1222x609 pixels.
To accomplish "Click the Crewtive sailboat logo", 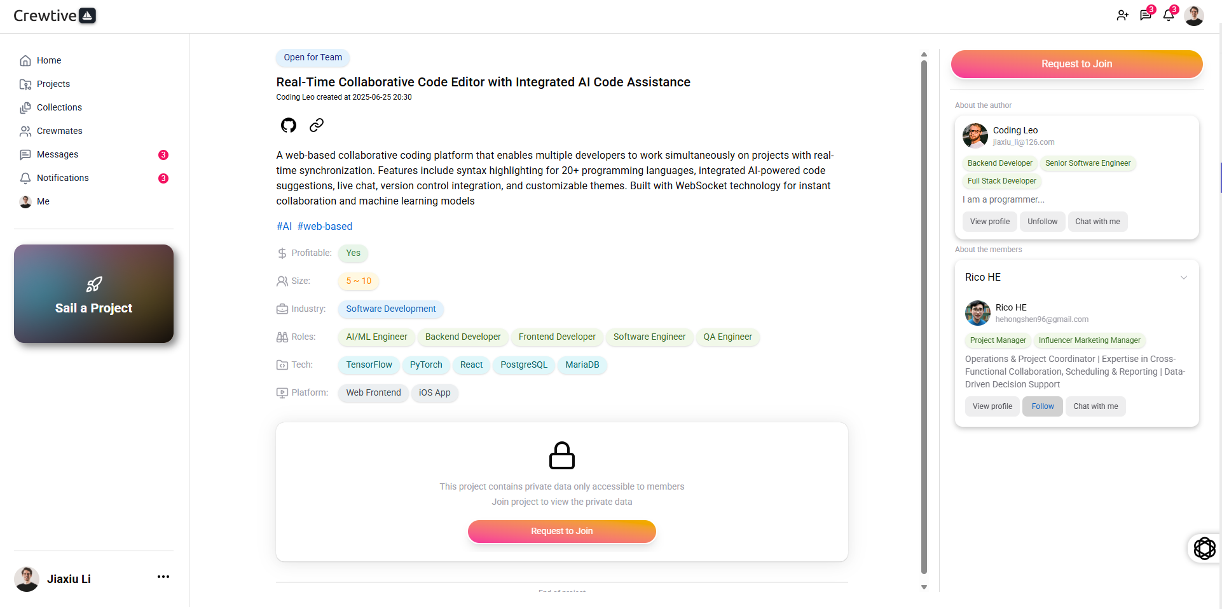I will 88,15.
